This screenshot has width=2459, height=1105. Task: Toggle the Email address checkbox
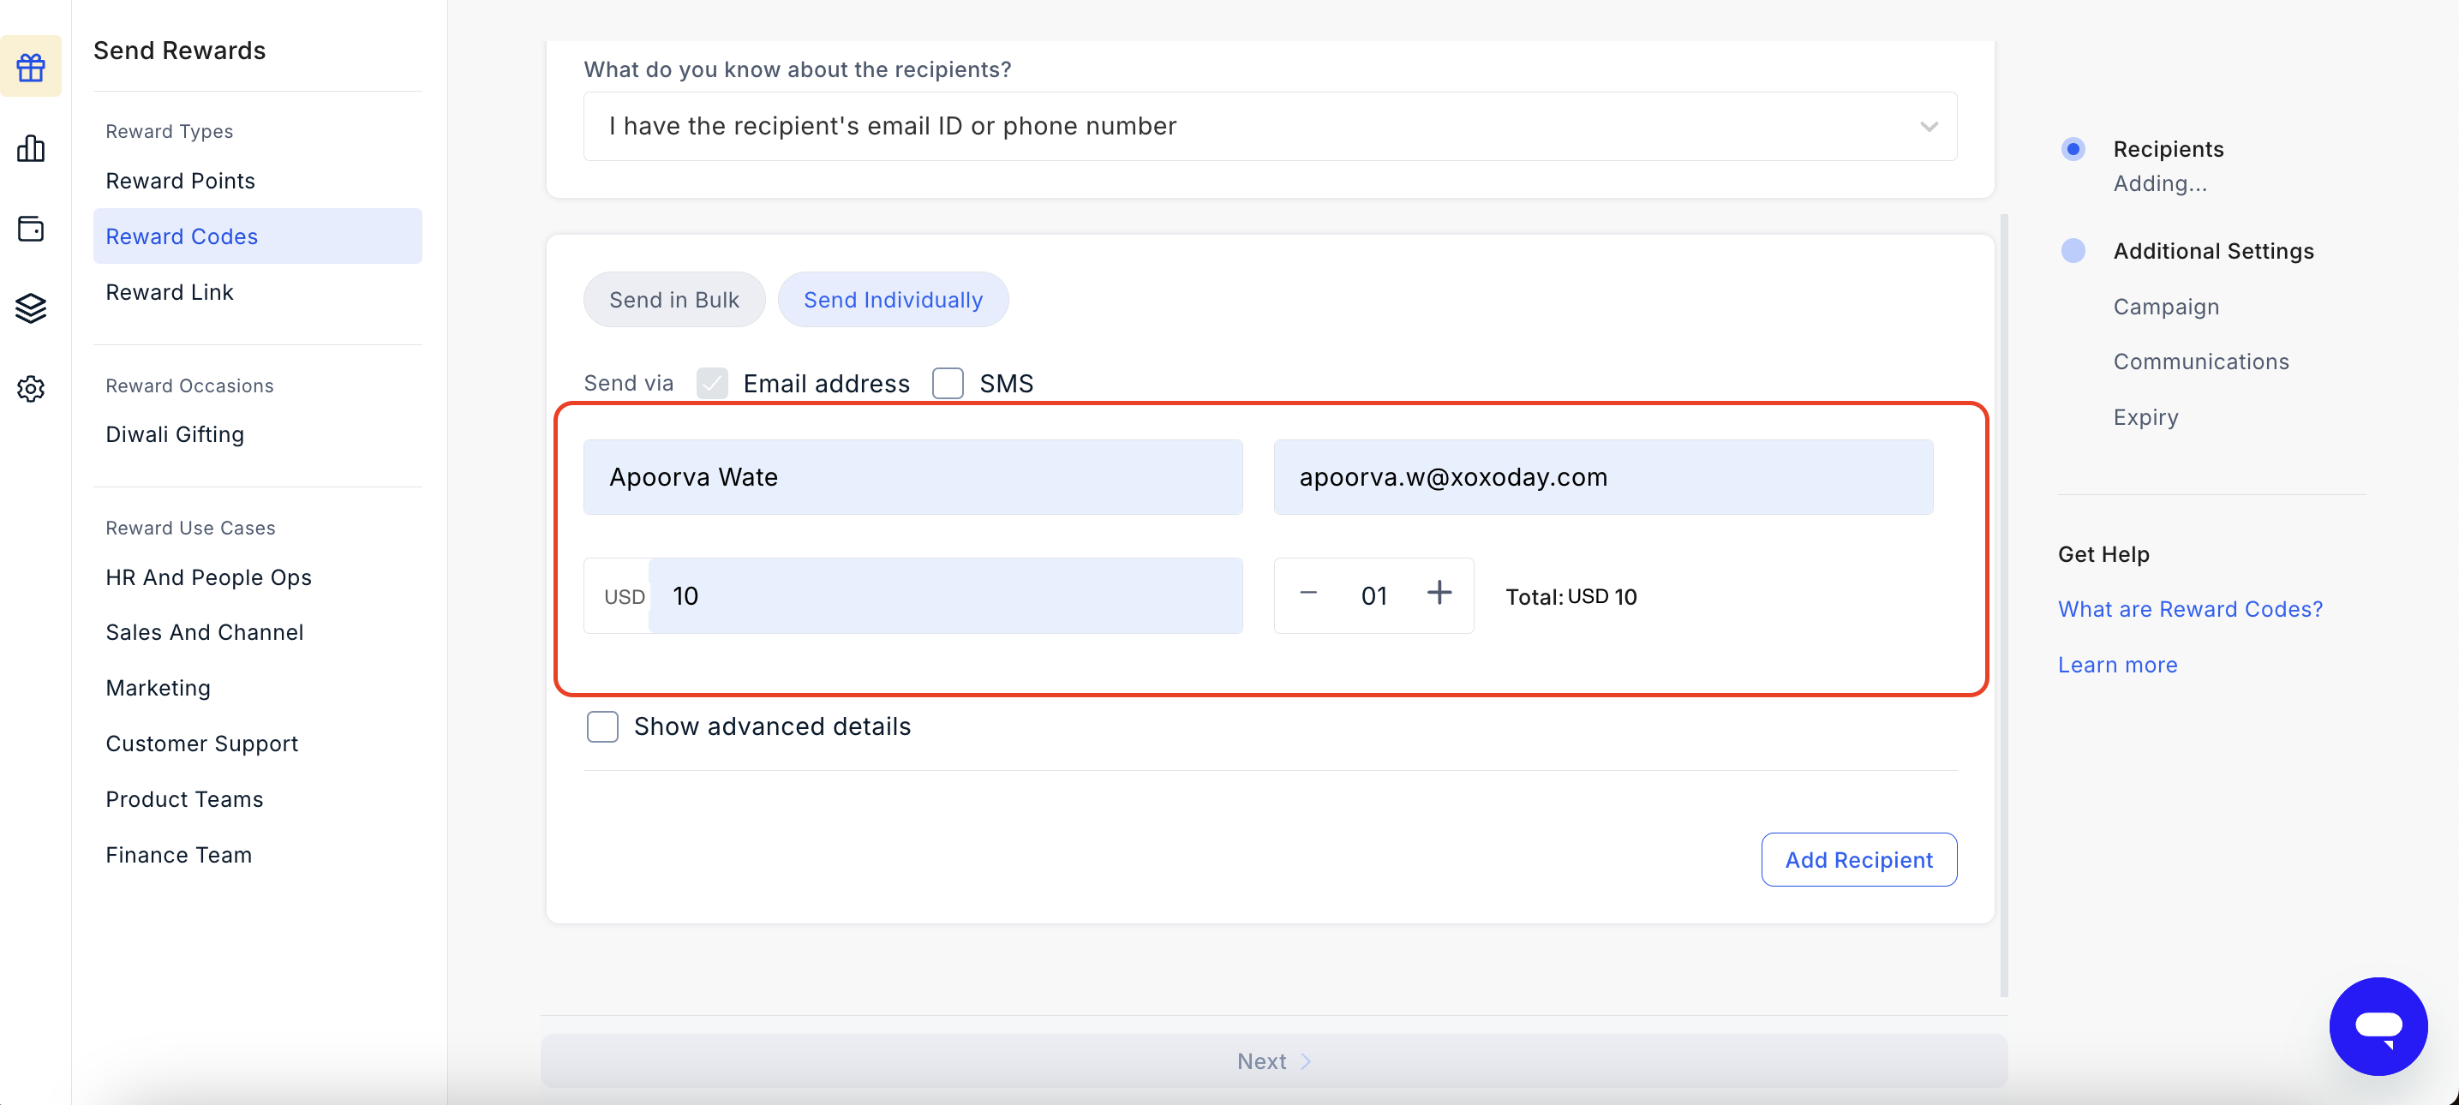[x=712, y=383]
